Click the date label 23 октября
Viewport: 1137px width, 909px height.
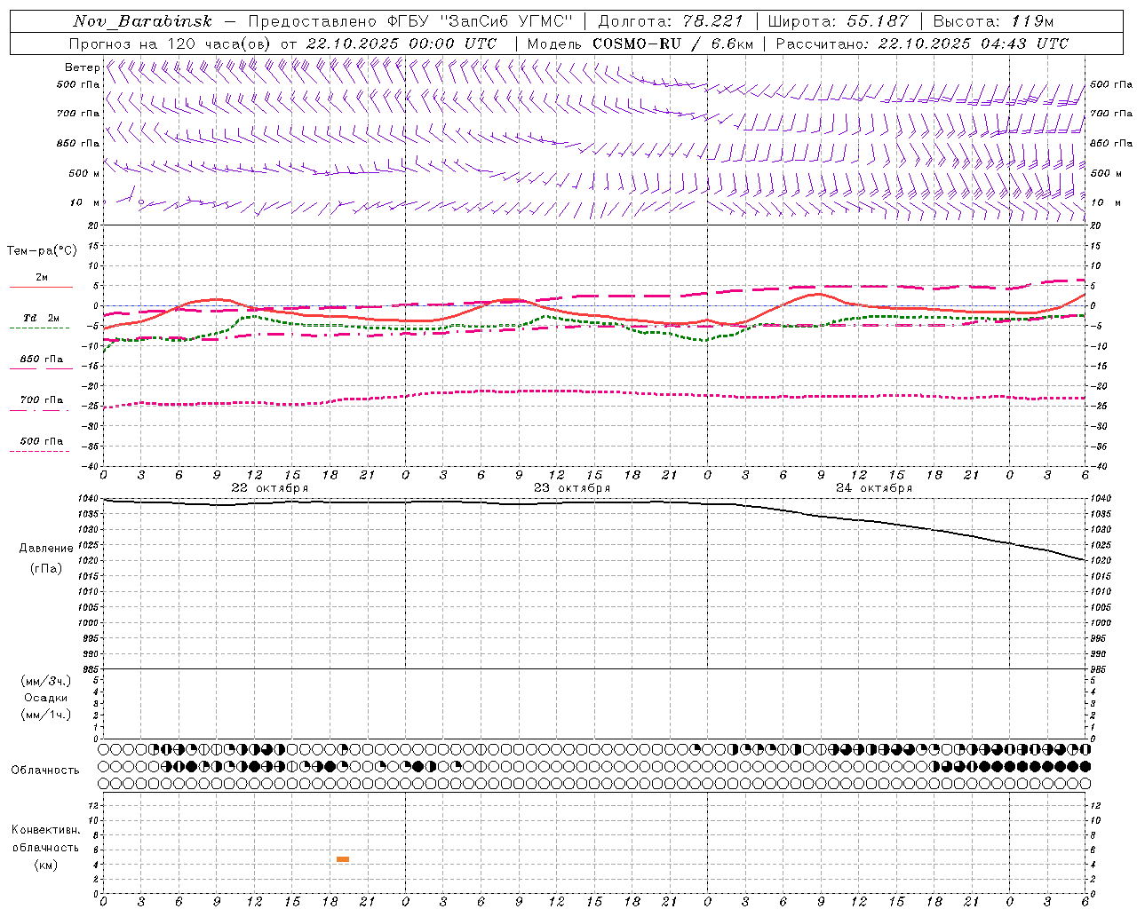point(572,488)
